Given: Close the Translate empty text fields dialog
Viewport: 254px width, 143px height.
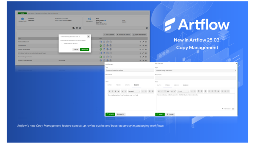Looking at the screenshot, I should (88, 37).
